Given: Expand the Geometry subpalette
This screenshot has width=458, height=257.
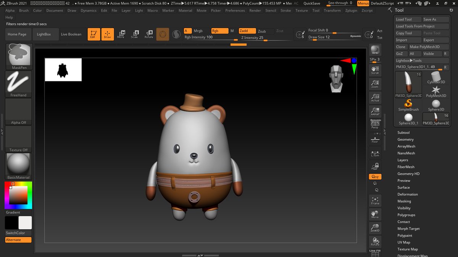Looking at the screenshot, I should (x=405, y=139).
